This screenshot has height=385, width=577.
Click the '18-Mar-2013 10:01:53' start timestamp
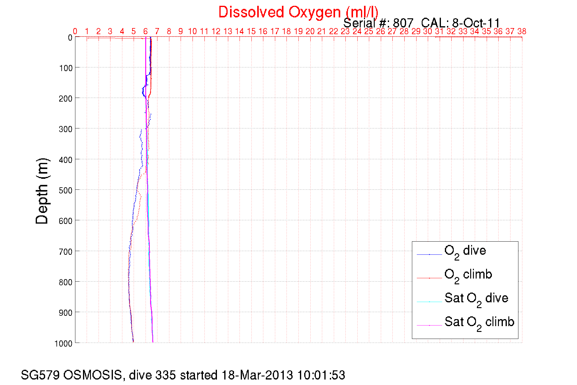(x=283, y=375)
